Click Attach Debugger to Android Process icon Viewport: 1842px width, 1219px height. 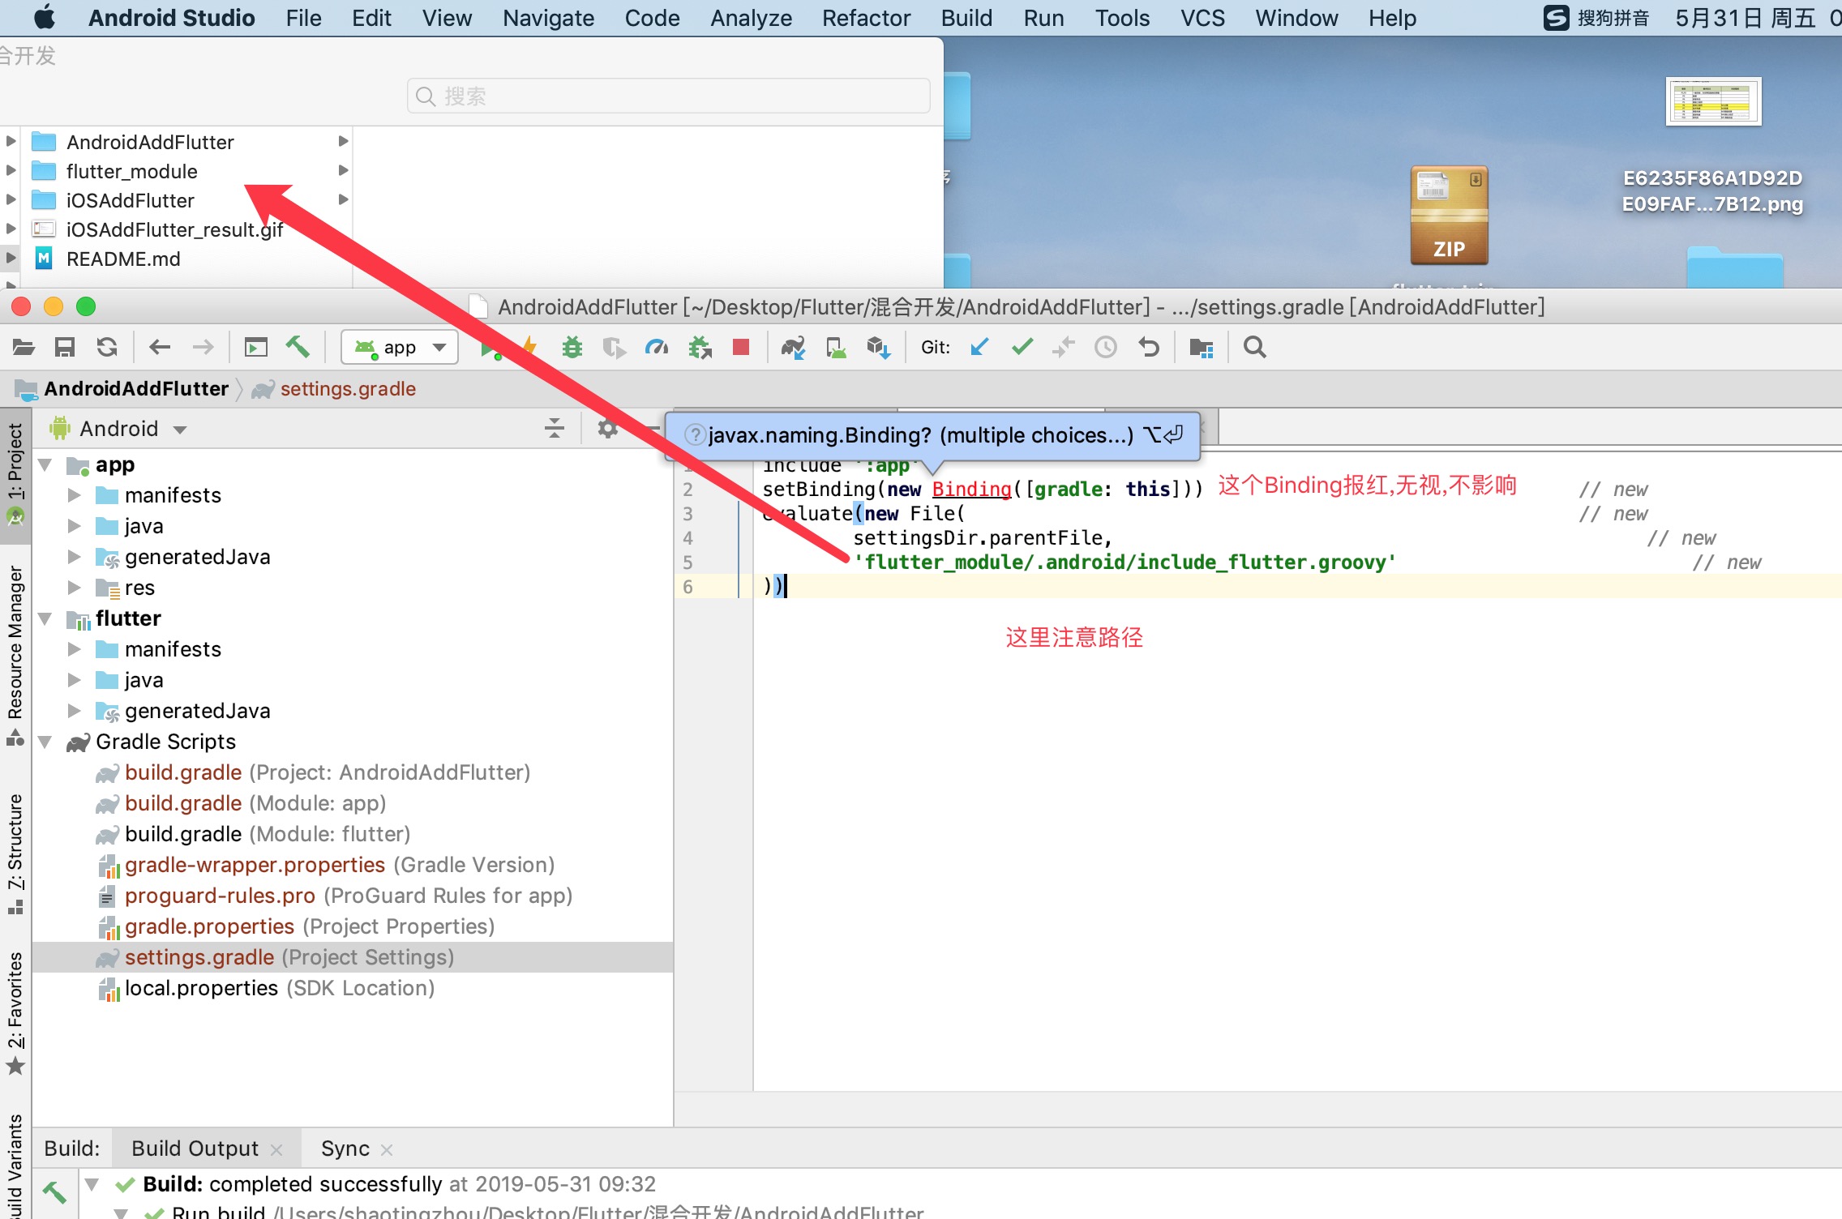pos(700,348)
